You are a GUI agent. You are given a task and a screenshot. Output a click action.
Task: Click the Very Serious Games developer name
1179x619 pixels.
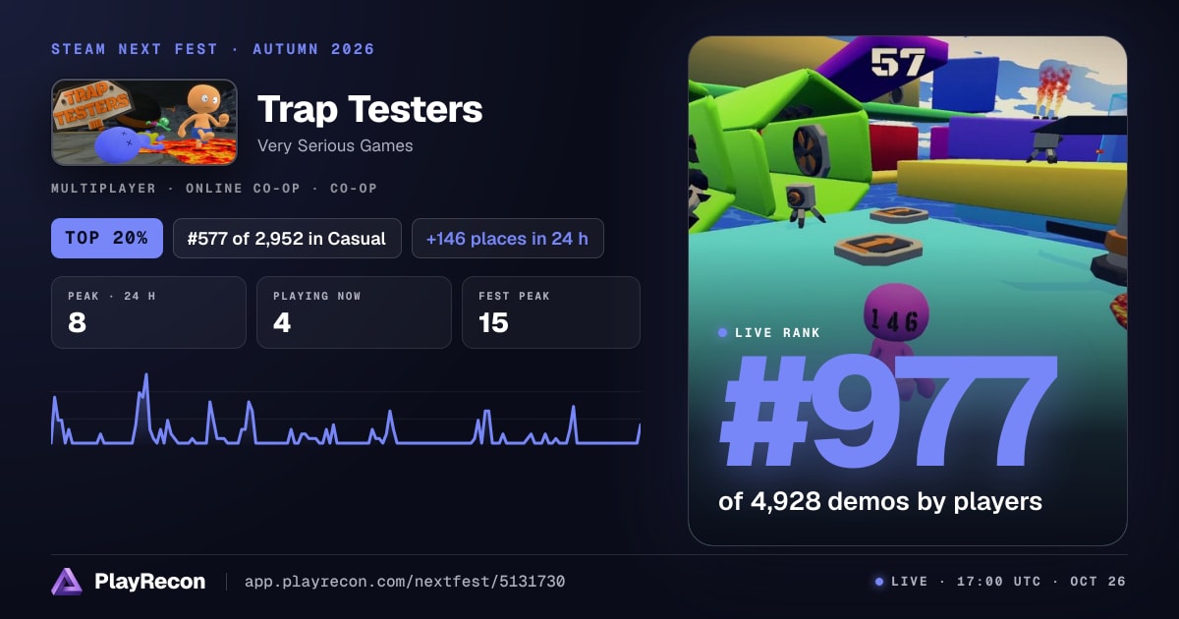tap(335, 145)
